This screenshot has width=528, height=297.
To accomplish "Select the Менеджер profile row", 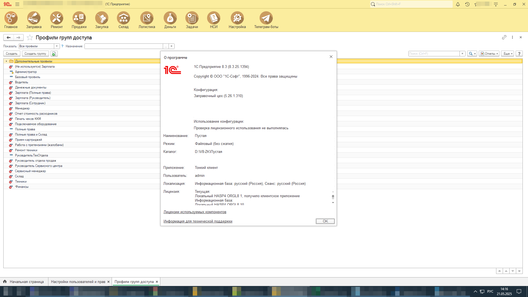I will (22, 108).
